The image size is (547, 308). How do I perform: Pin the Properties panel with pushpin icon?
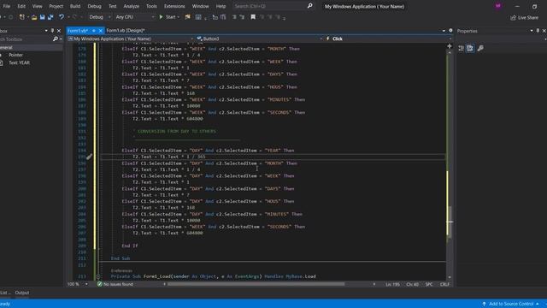(538, 31)
